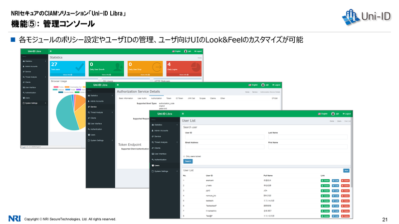This screenshot has height=224, width=399.
Task: Click the teal slice of Browser Usage pie
Action: click(66, 113)
